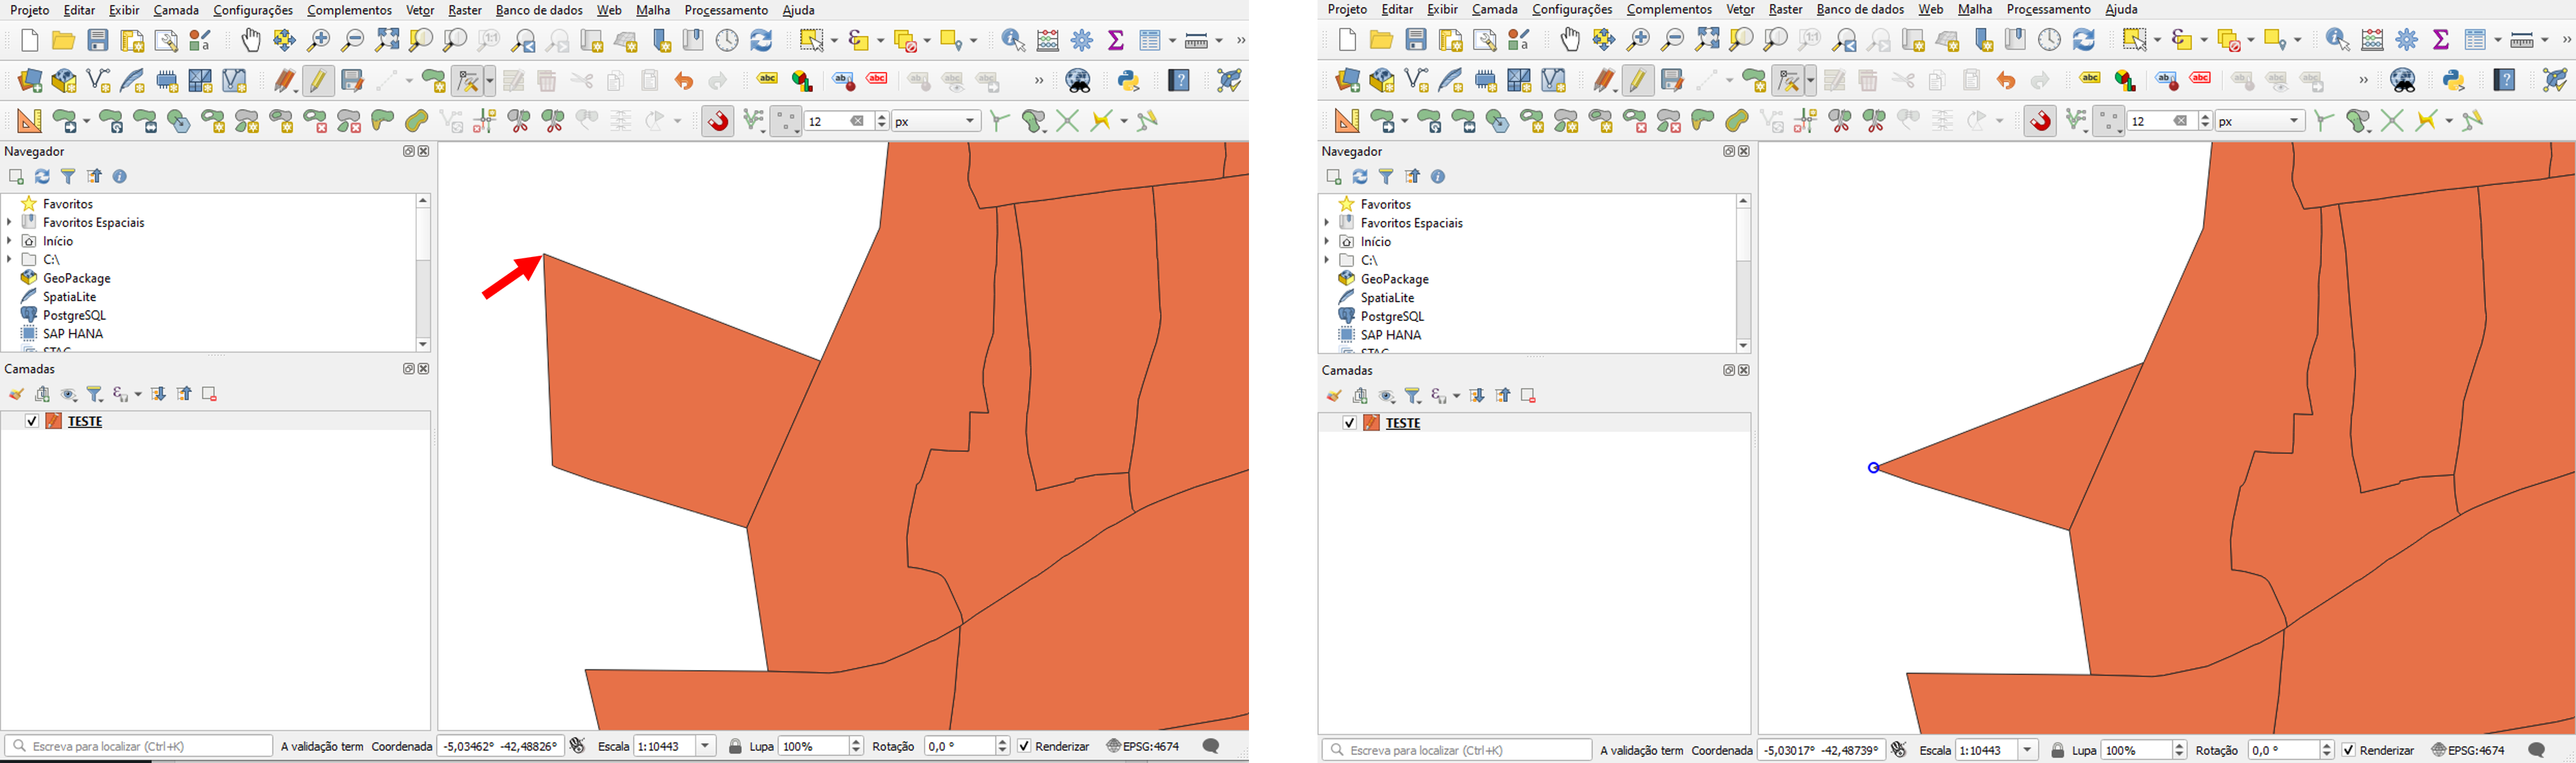Select Vertex Tool in left window digitizing toolbar
The image size is (2576, 763).
467,80
